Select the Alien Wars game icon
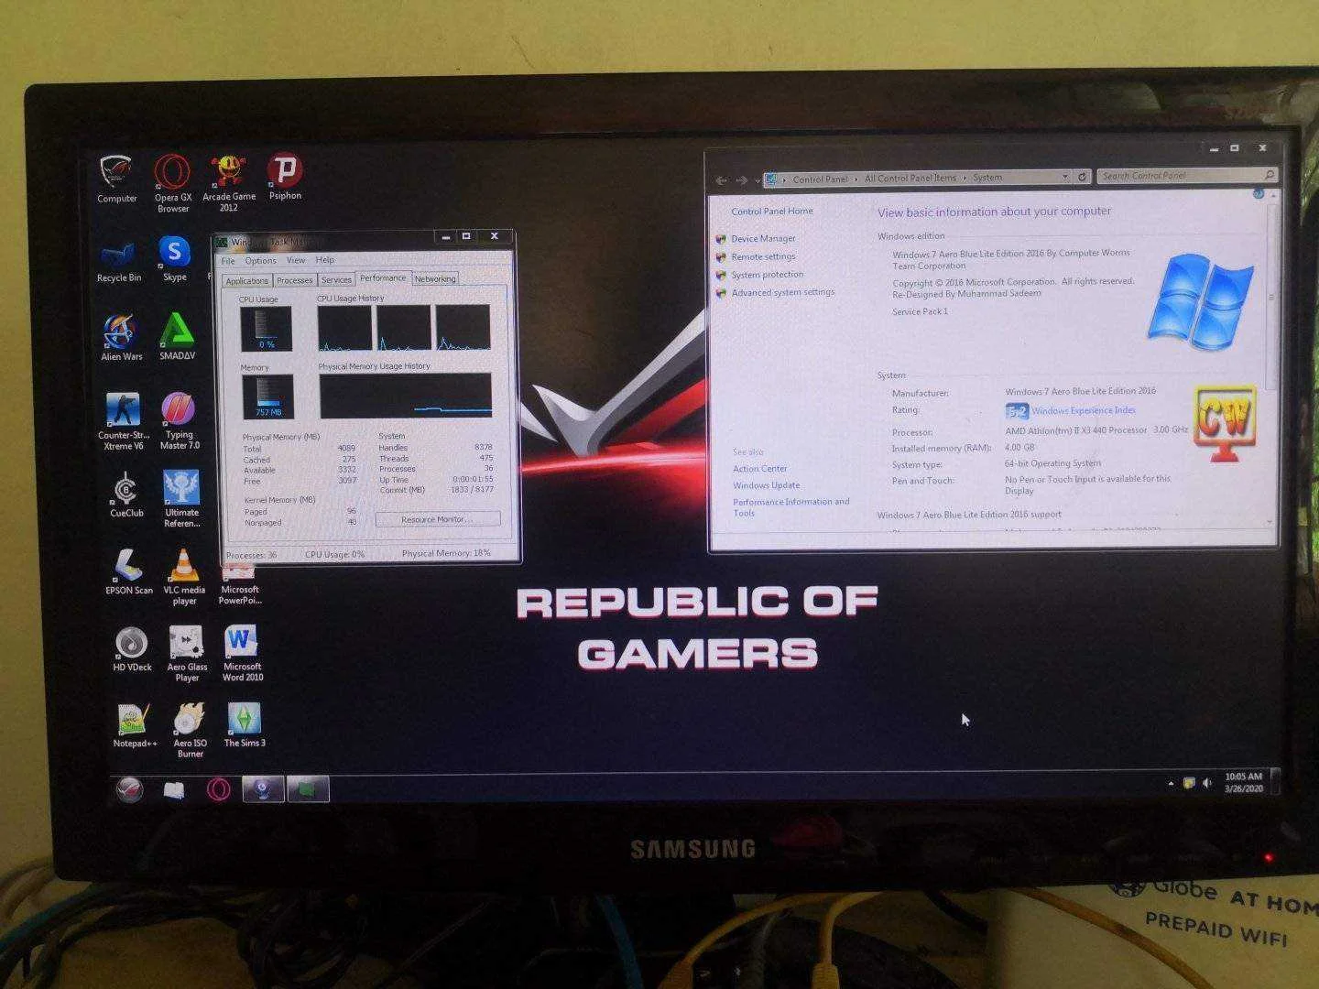This screenshot has width=1319, height=989. click(x=121, y=338)
